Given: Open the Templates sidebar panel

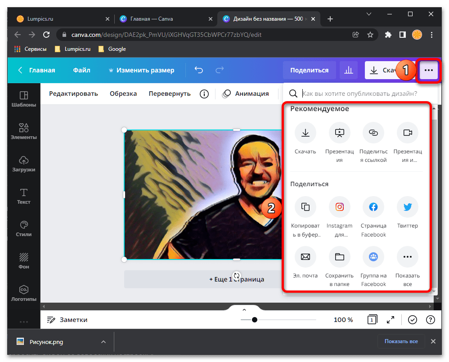Looking at the screenshot, I should pos(24,99).
